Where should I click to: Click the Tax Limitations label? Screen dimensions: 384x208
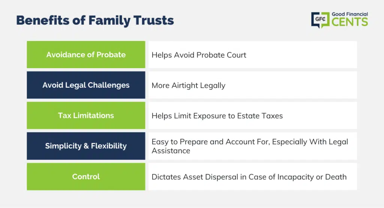point(86,115)
